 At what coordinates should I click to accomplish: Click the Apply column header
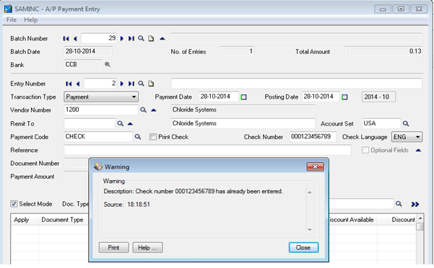[25, 220]
